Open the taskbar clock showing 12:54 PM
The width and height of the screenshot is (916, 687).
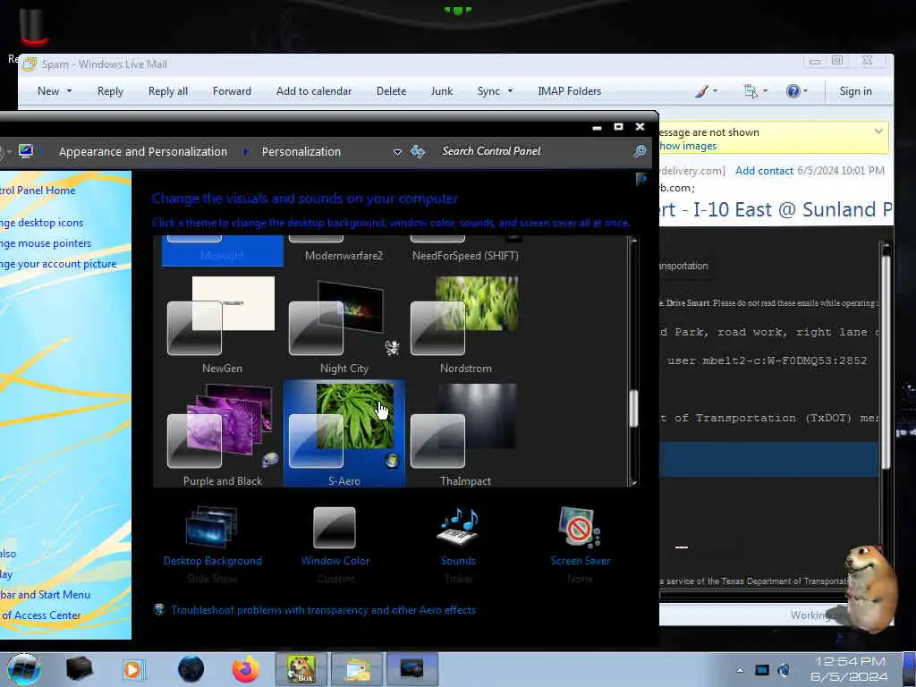click(850, 669)
